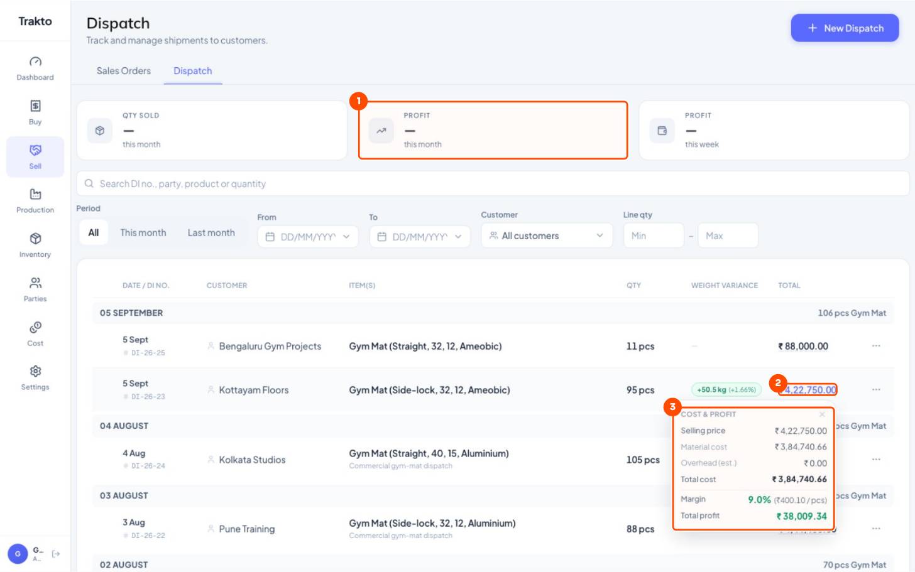Click the Profit this month trend icon
The image size is (915, 572).
(381, 131)
